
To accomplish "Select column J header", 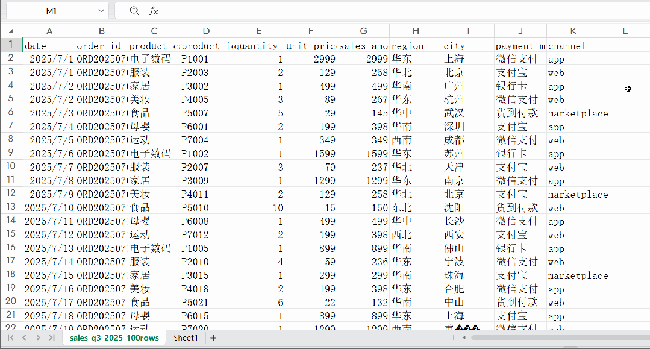I will click(520, 31).
